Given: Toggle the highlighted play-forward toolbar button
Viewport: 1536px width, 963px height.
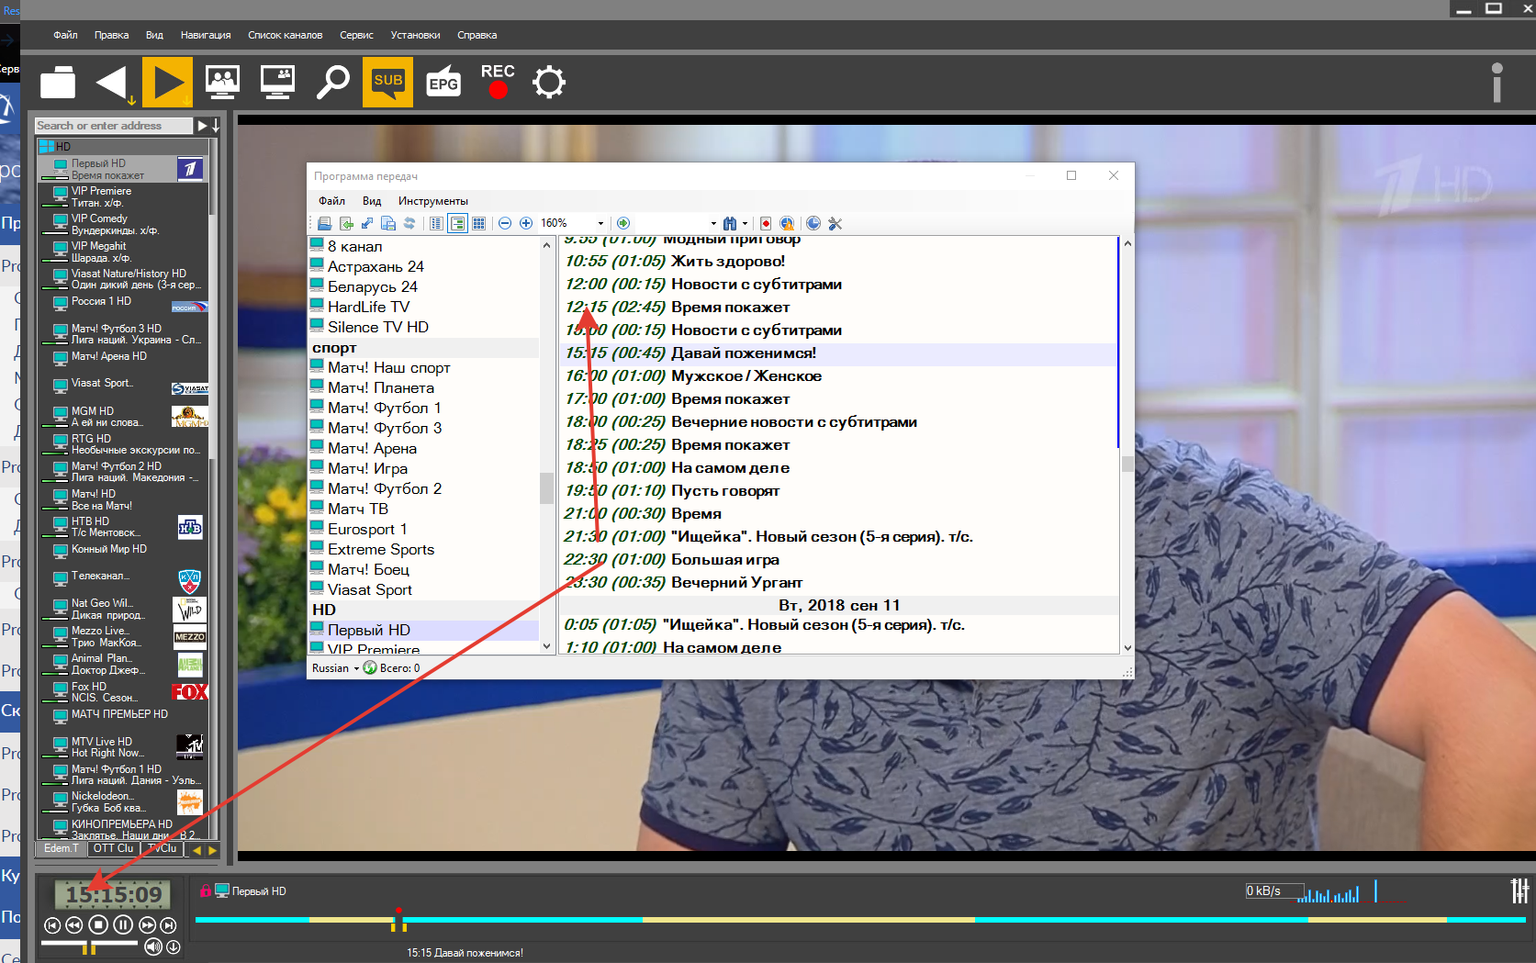Looking at the screenshot, I should coord(167,83).
